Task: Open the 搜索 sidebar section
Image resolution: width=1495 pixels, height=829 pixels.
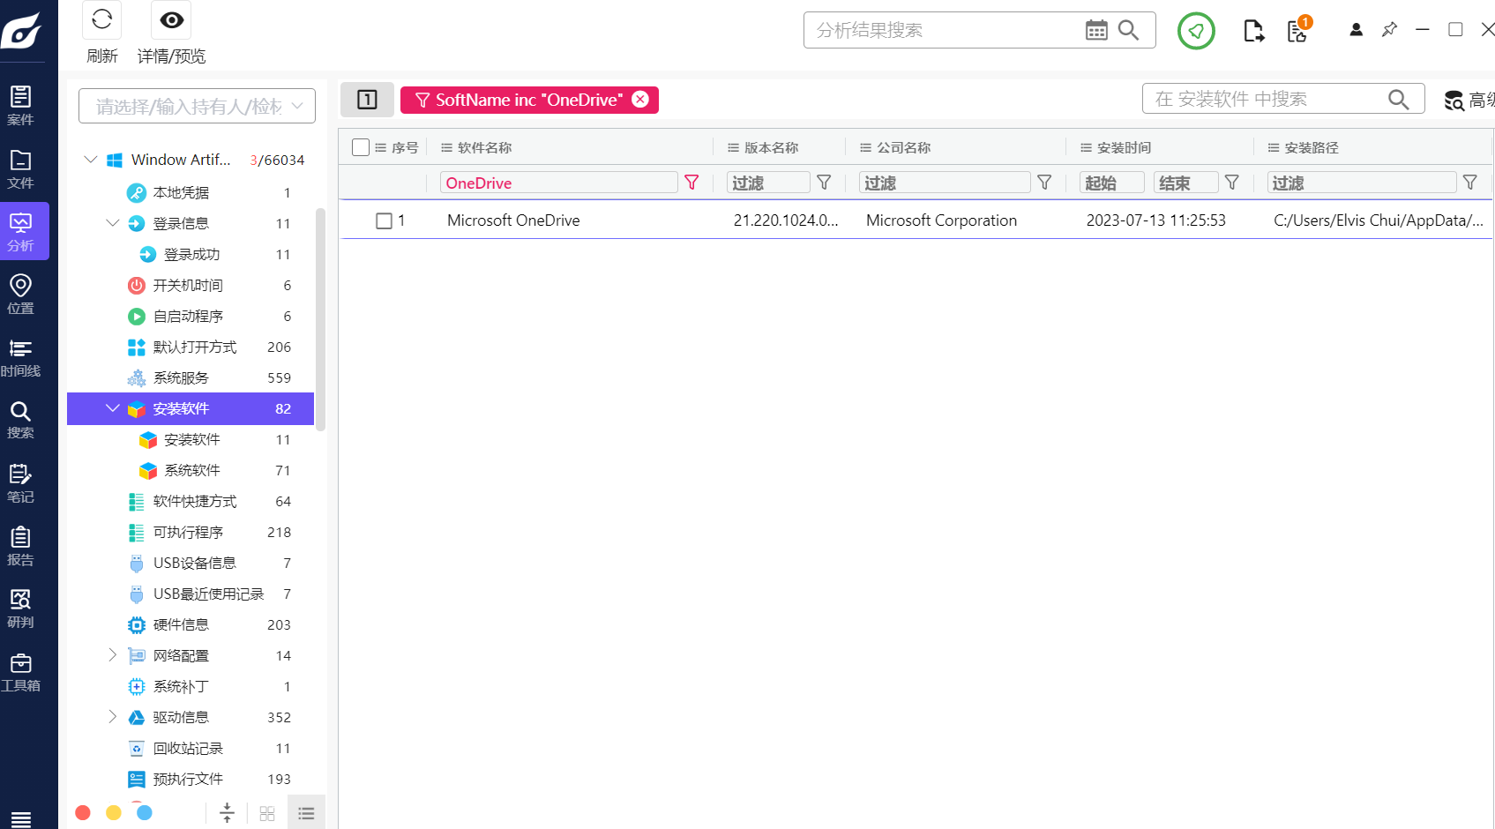Action: coord(20,420)
